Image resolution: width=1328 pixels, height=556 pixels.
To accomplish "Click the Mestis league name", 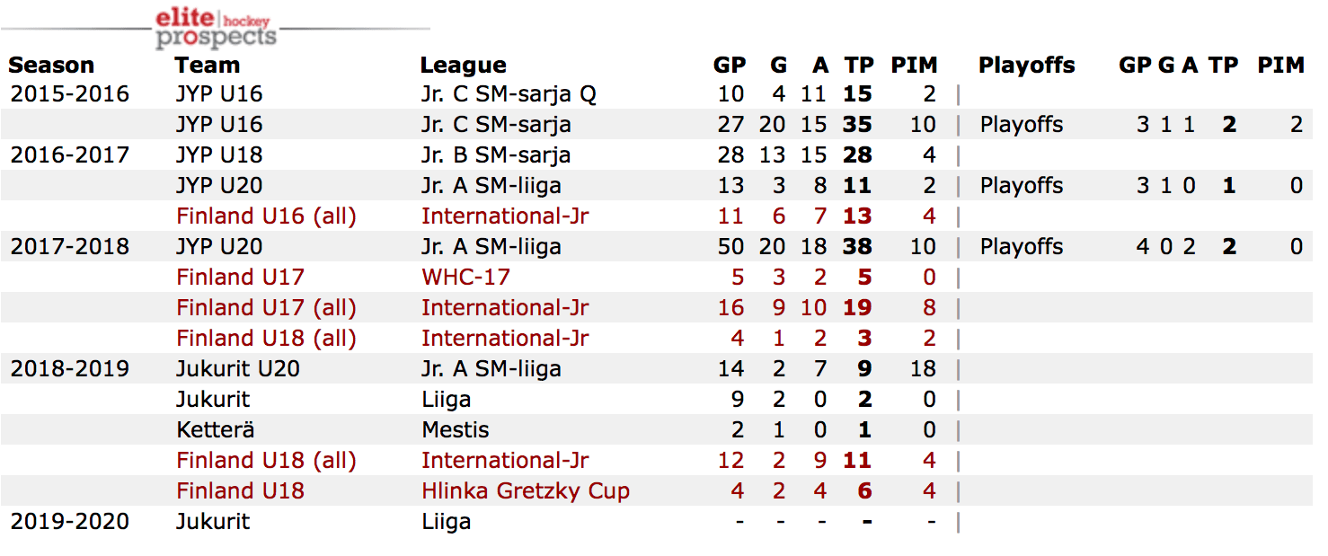I will pos(456,430).
